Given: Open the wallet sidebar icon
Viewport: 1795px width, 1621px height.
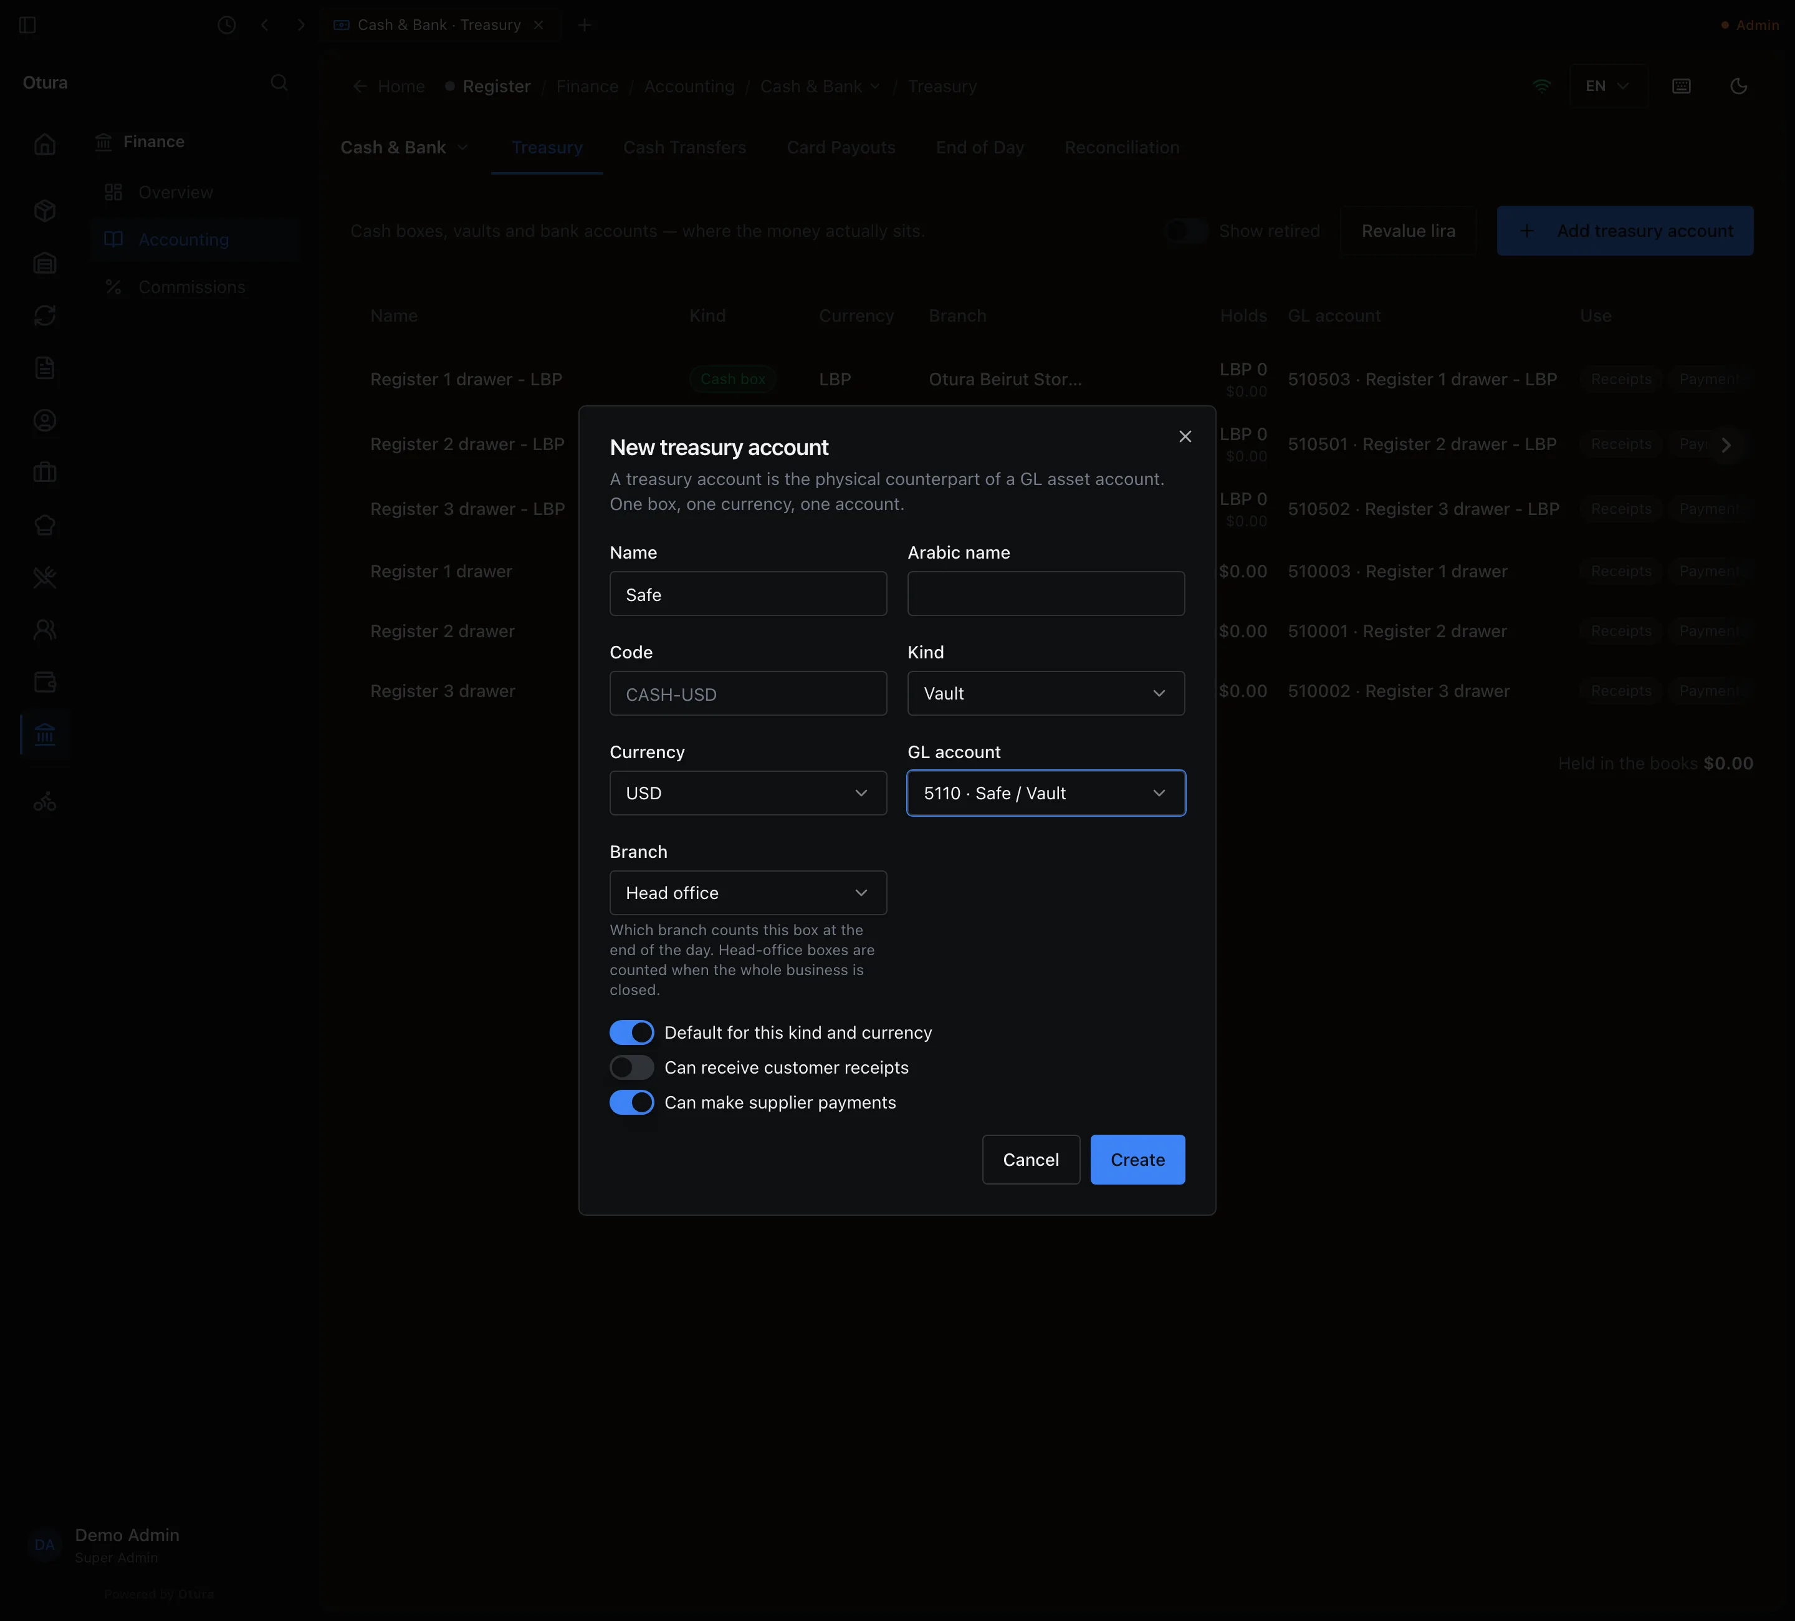Looking at the screenshot, I should [44, 682].
